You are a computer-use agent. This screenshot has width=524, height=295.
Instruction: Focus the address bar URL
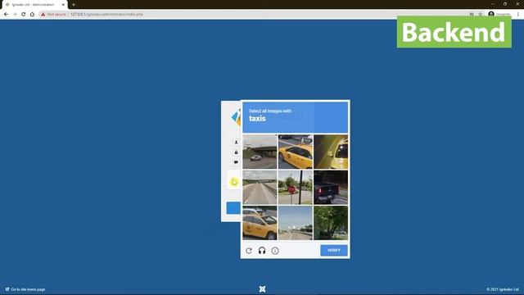tap(107, 15)
